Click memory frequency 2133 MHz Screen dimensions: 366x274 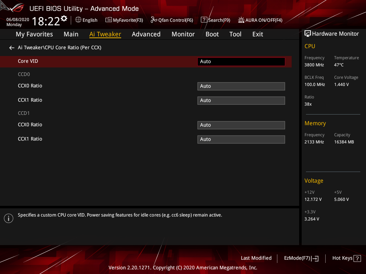click(314, 142)
